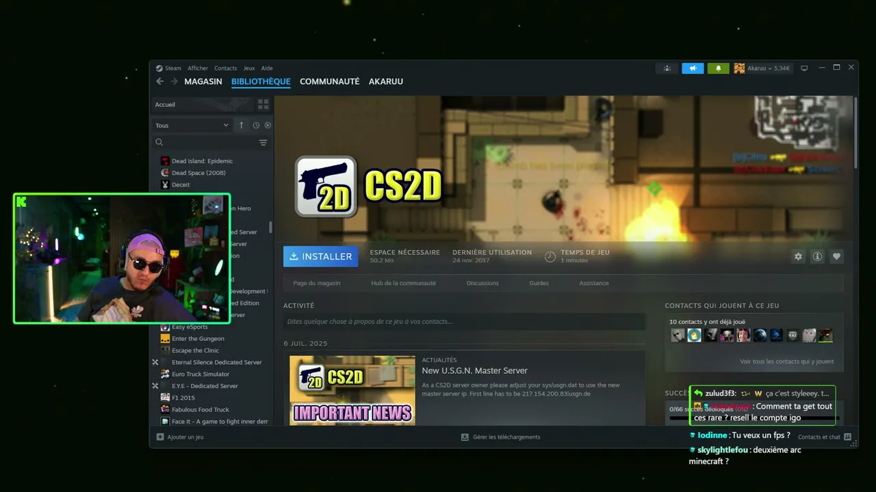Switch to the COMMUNAUTÉ tab
Image resolution: width=876 pixels, height=492 pixels.
[x=329, y=81]
